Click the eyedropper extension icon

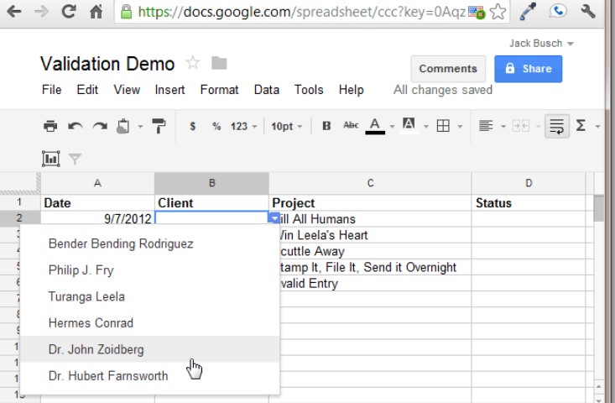pyautogui.click(x=528, y=12)
